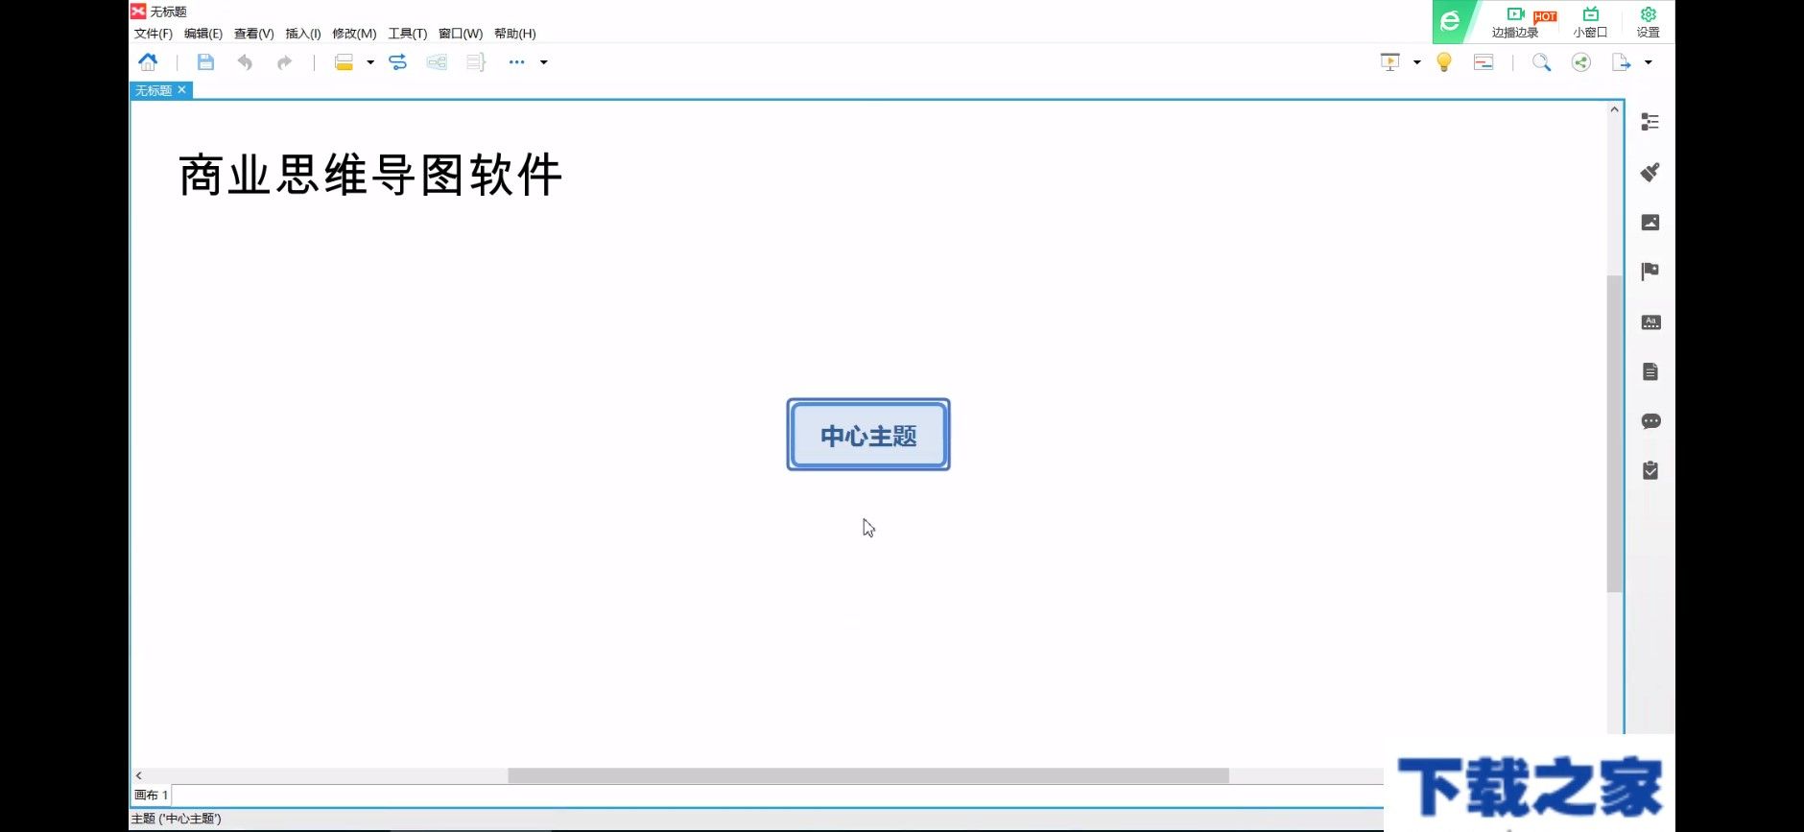Open the 插入(I) menu
Screen dimensions: 1804x832
[x=303, y=34]
